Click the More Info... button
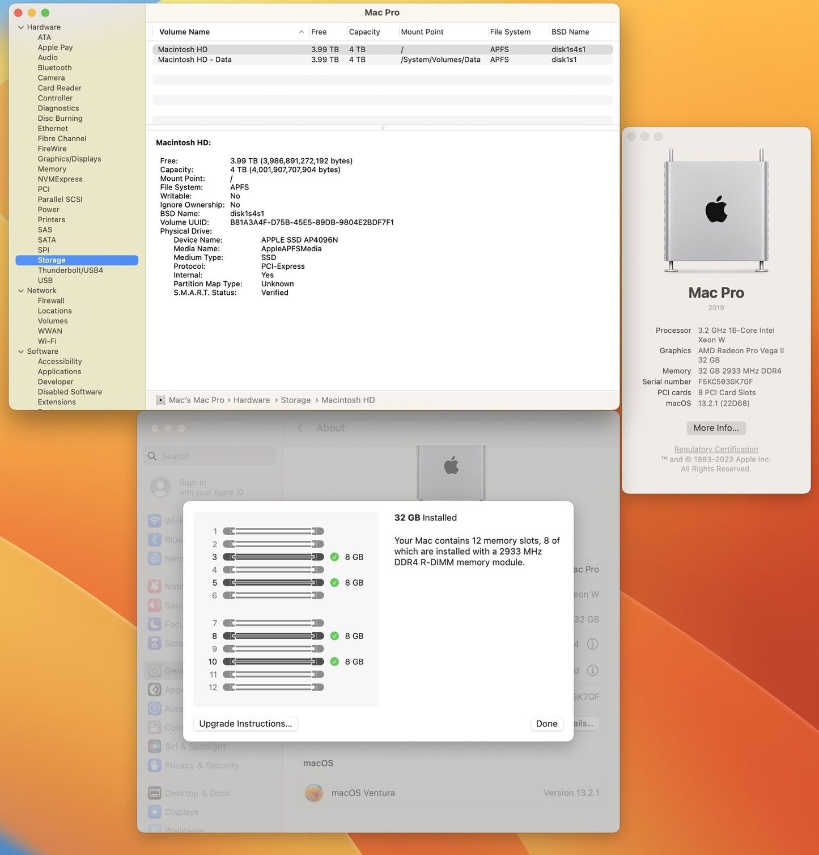The width and height of the screenshot is (819, 855). 716,428
